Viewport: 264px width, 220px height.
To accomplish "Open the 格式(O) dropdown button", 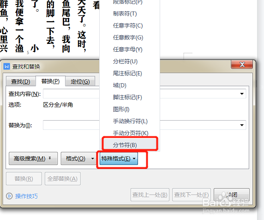I will click(x=78, y=159).
